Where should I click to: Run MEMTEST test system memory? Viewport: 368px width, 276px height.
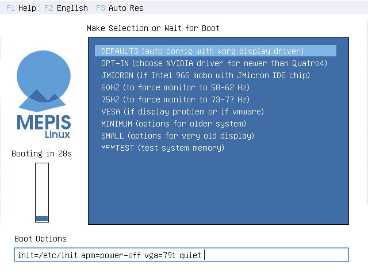coord(163,148)
